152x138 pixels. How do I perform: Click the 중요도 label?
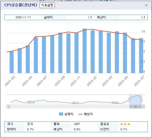pos(105,124)
